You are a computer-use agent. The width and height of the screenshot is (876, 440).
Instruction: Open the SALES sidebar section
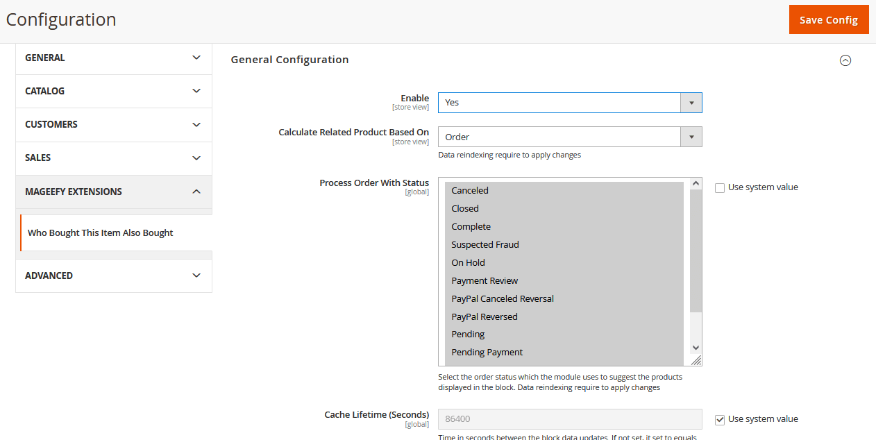tap(113, 158)
